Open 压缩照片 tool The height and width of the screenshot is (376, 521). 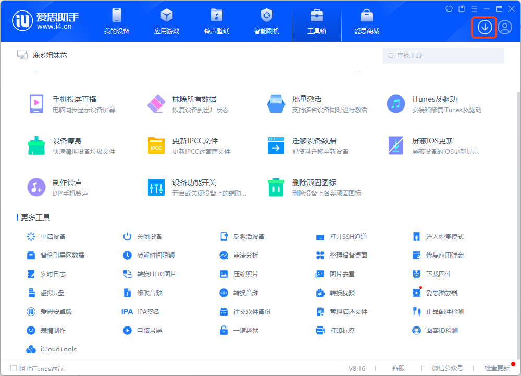[239, 274]
